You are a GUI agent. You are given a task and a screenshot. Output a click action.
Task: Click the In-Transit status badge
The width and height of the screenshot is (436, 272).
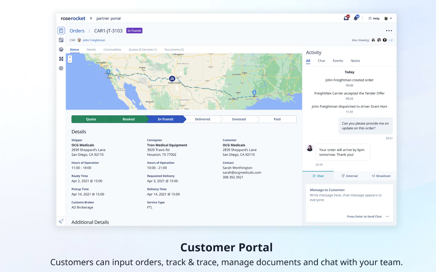click(x=134, y=31)
